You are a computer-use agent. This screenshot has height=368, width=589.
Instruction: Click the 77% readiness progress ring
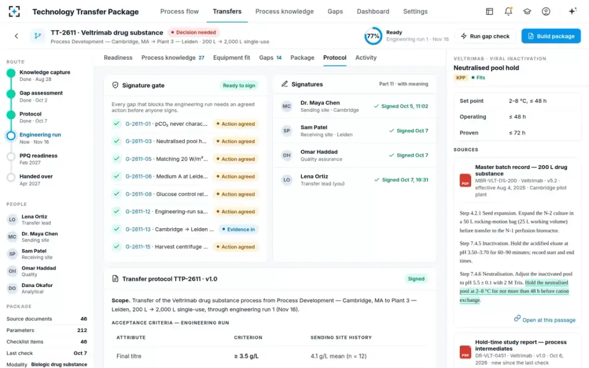(x=373, y=36)
